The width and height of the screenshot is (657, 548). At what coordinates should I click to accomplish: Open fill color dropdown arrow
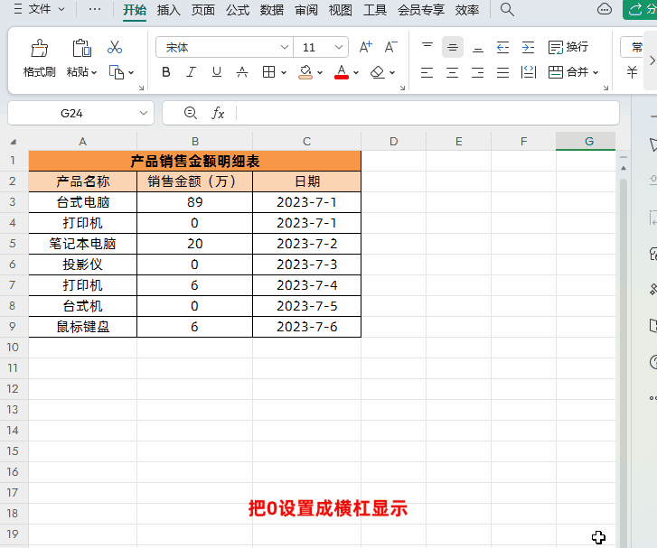[x=320, y=73]
